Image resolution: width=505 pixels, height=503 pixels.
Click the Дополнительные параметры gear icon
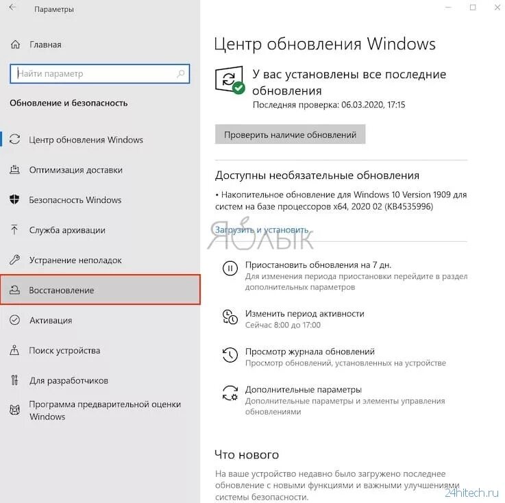230,393
